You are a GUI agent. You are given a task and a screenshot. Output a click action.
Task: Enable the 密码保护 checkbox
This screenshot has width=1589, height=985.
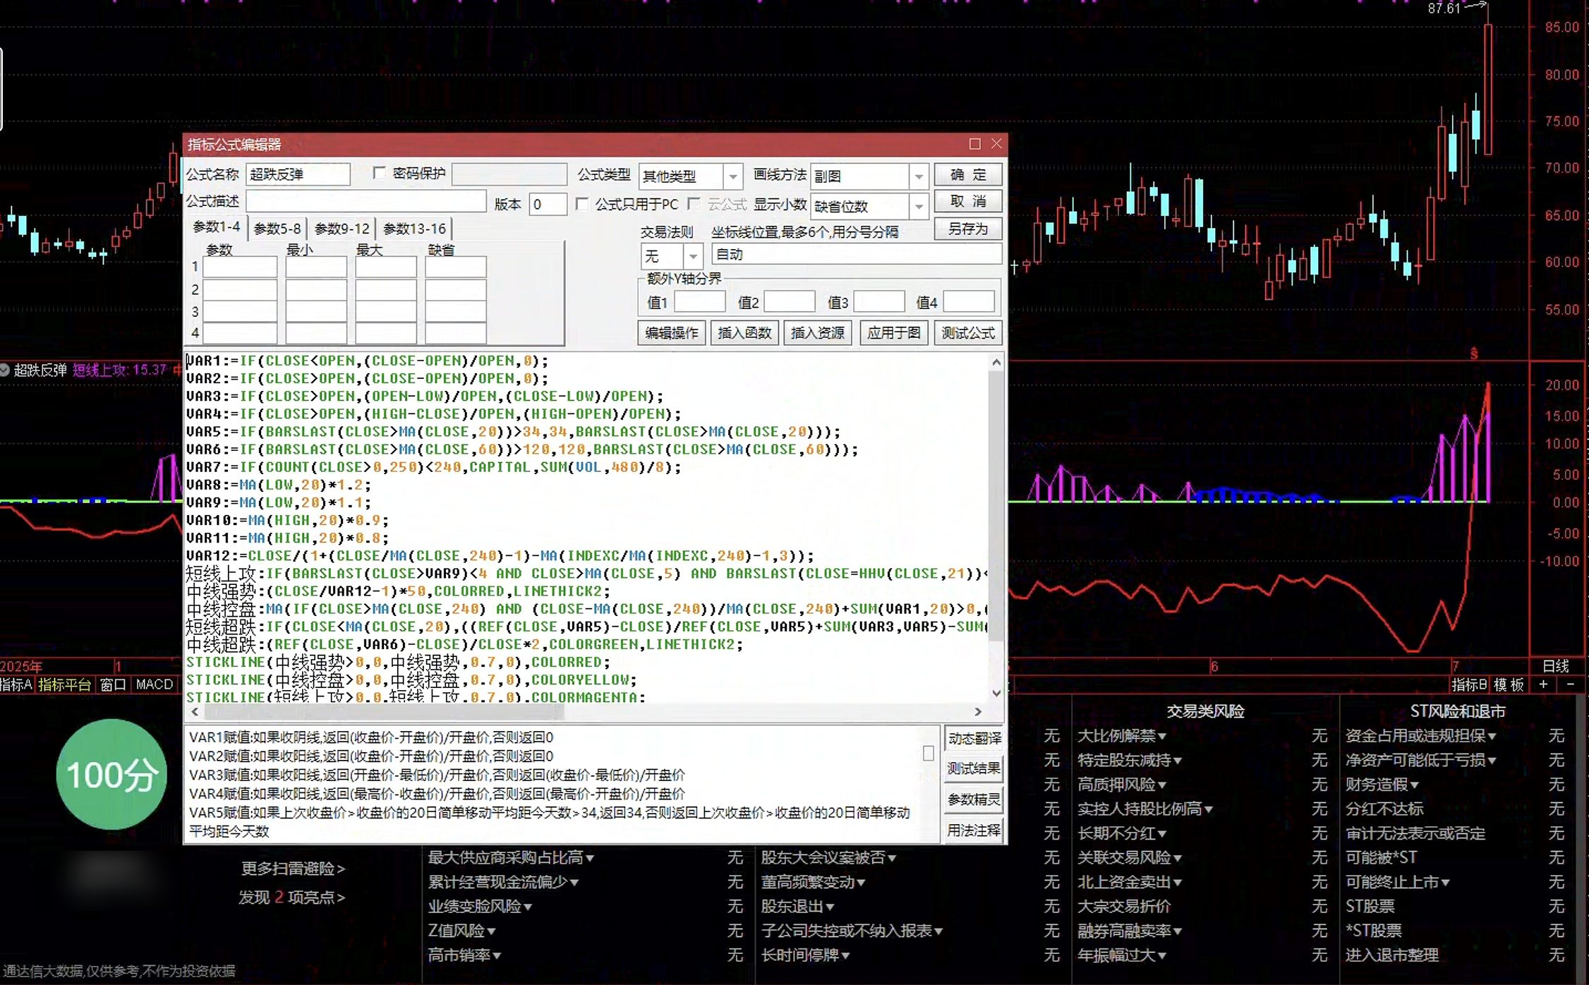coord(380,173)
